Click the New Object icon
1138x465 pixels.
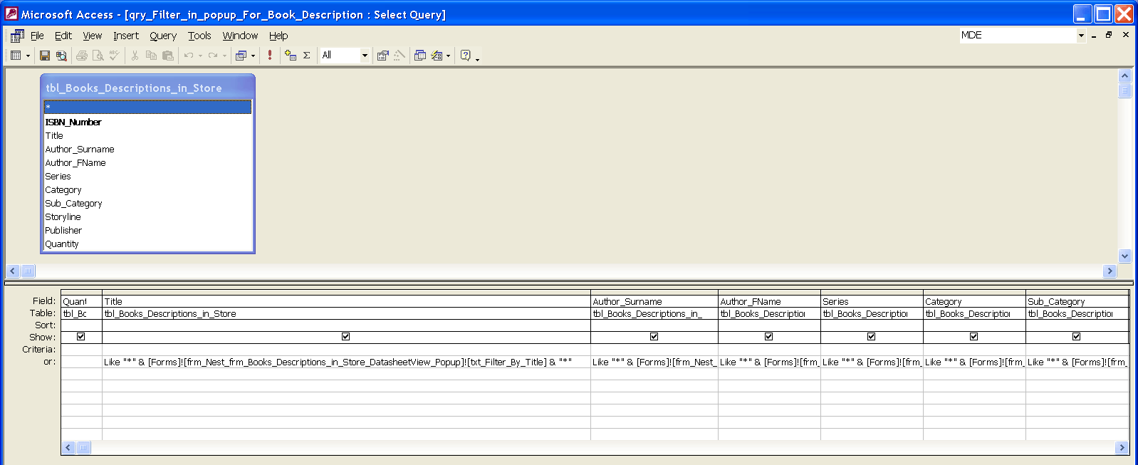437,56
